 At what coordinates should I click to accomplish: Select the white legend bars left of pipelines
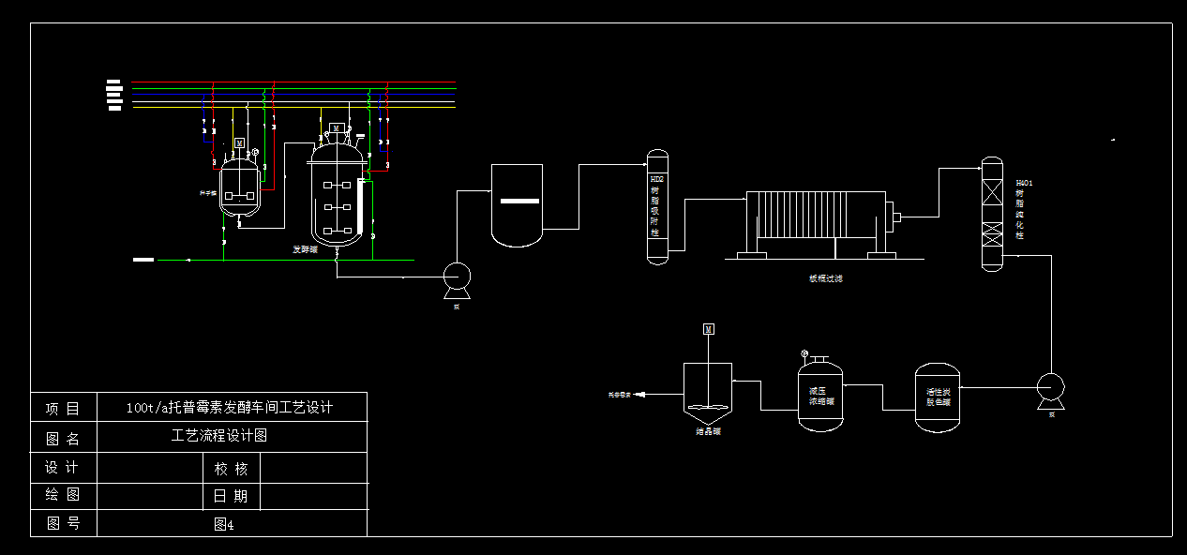[x=114, y=95]
